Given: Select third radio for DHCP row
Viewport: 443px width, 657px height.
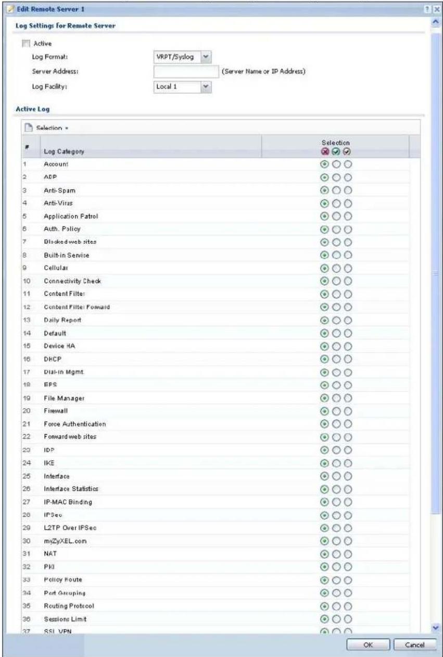Looking at the screenshot, I should click(x=348, y=359).
